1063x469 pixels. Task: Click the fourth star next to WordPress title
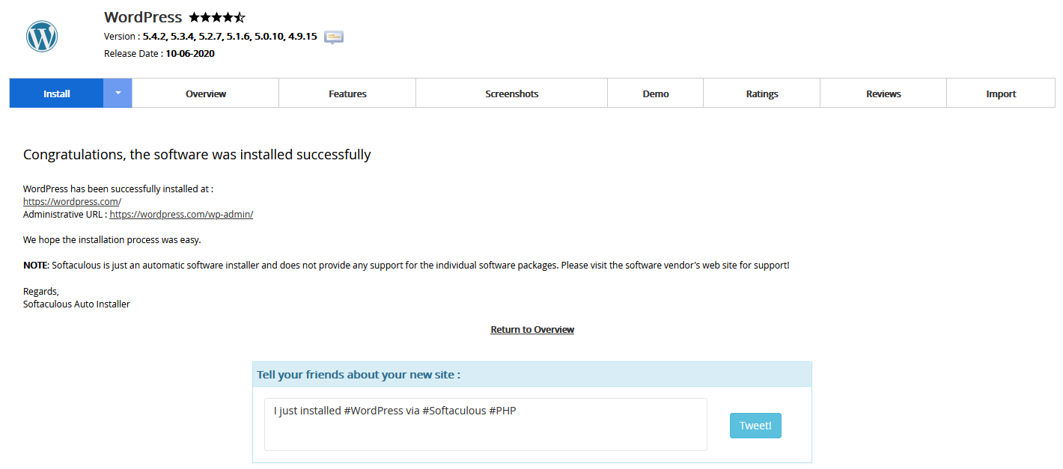227,16
